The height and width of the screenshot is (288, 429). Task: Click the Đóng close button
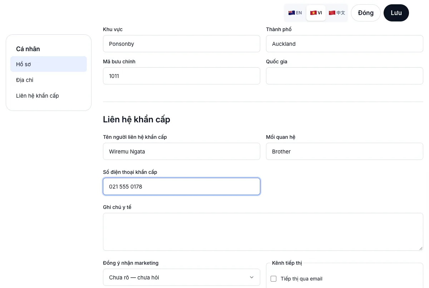pyautogui.click(x=366, y=13)
